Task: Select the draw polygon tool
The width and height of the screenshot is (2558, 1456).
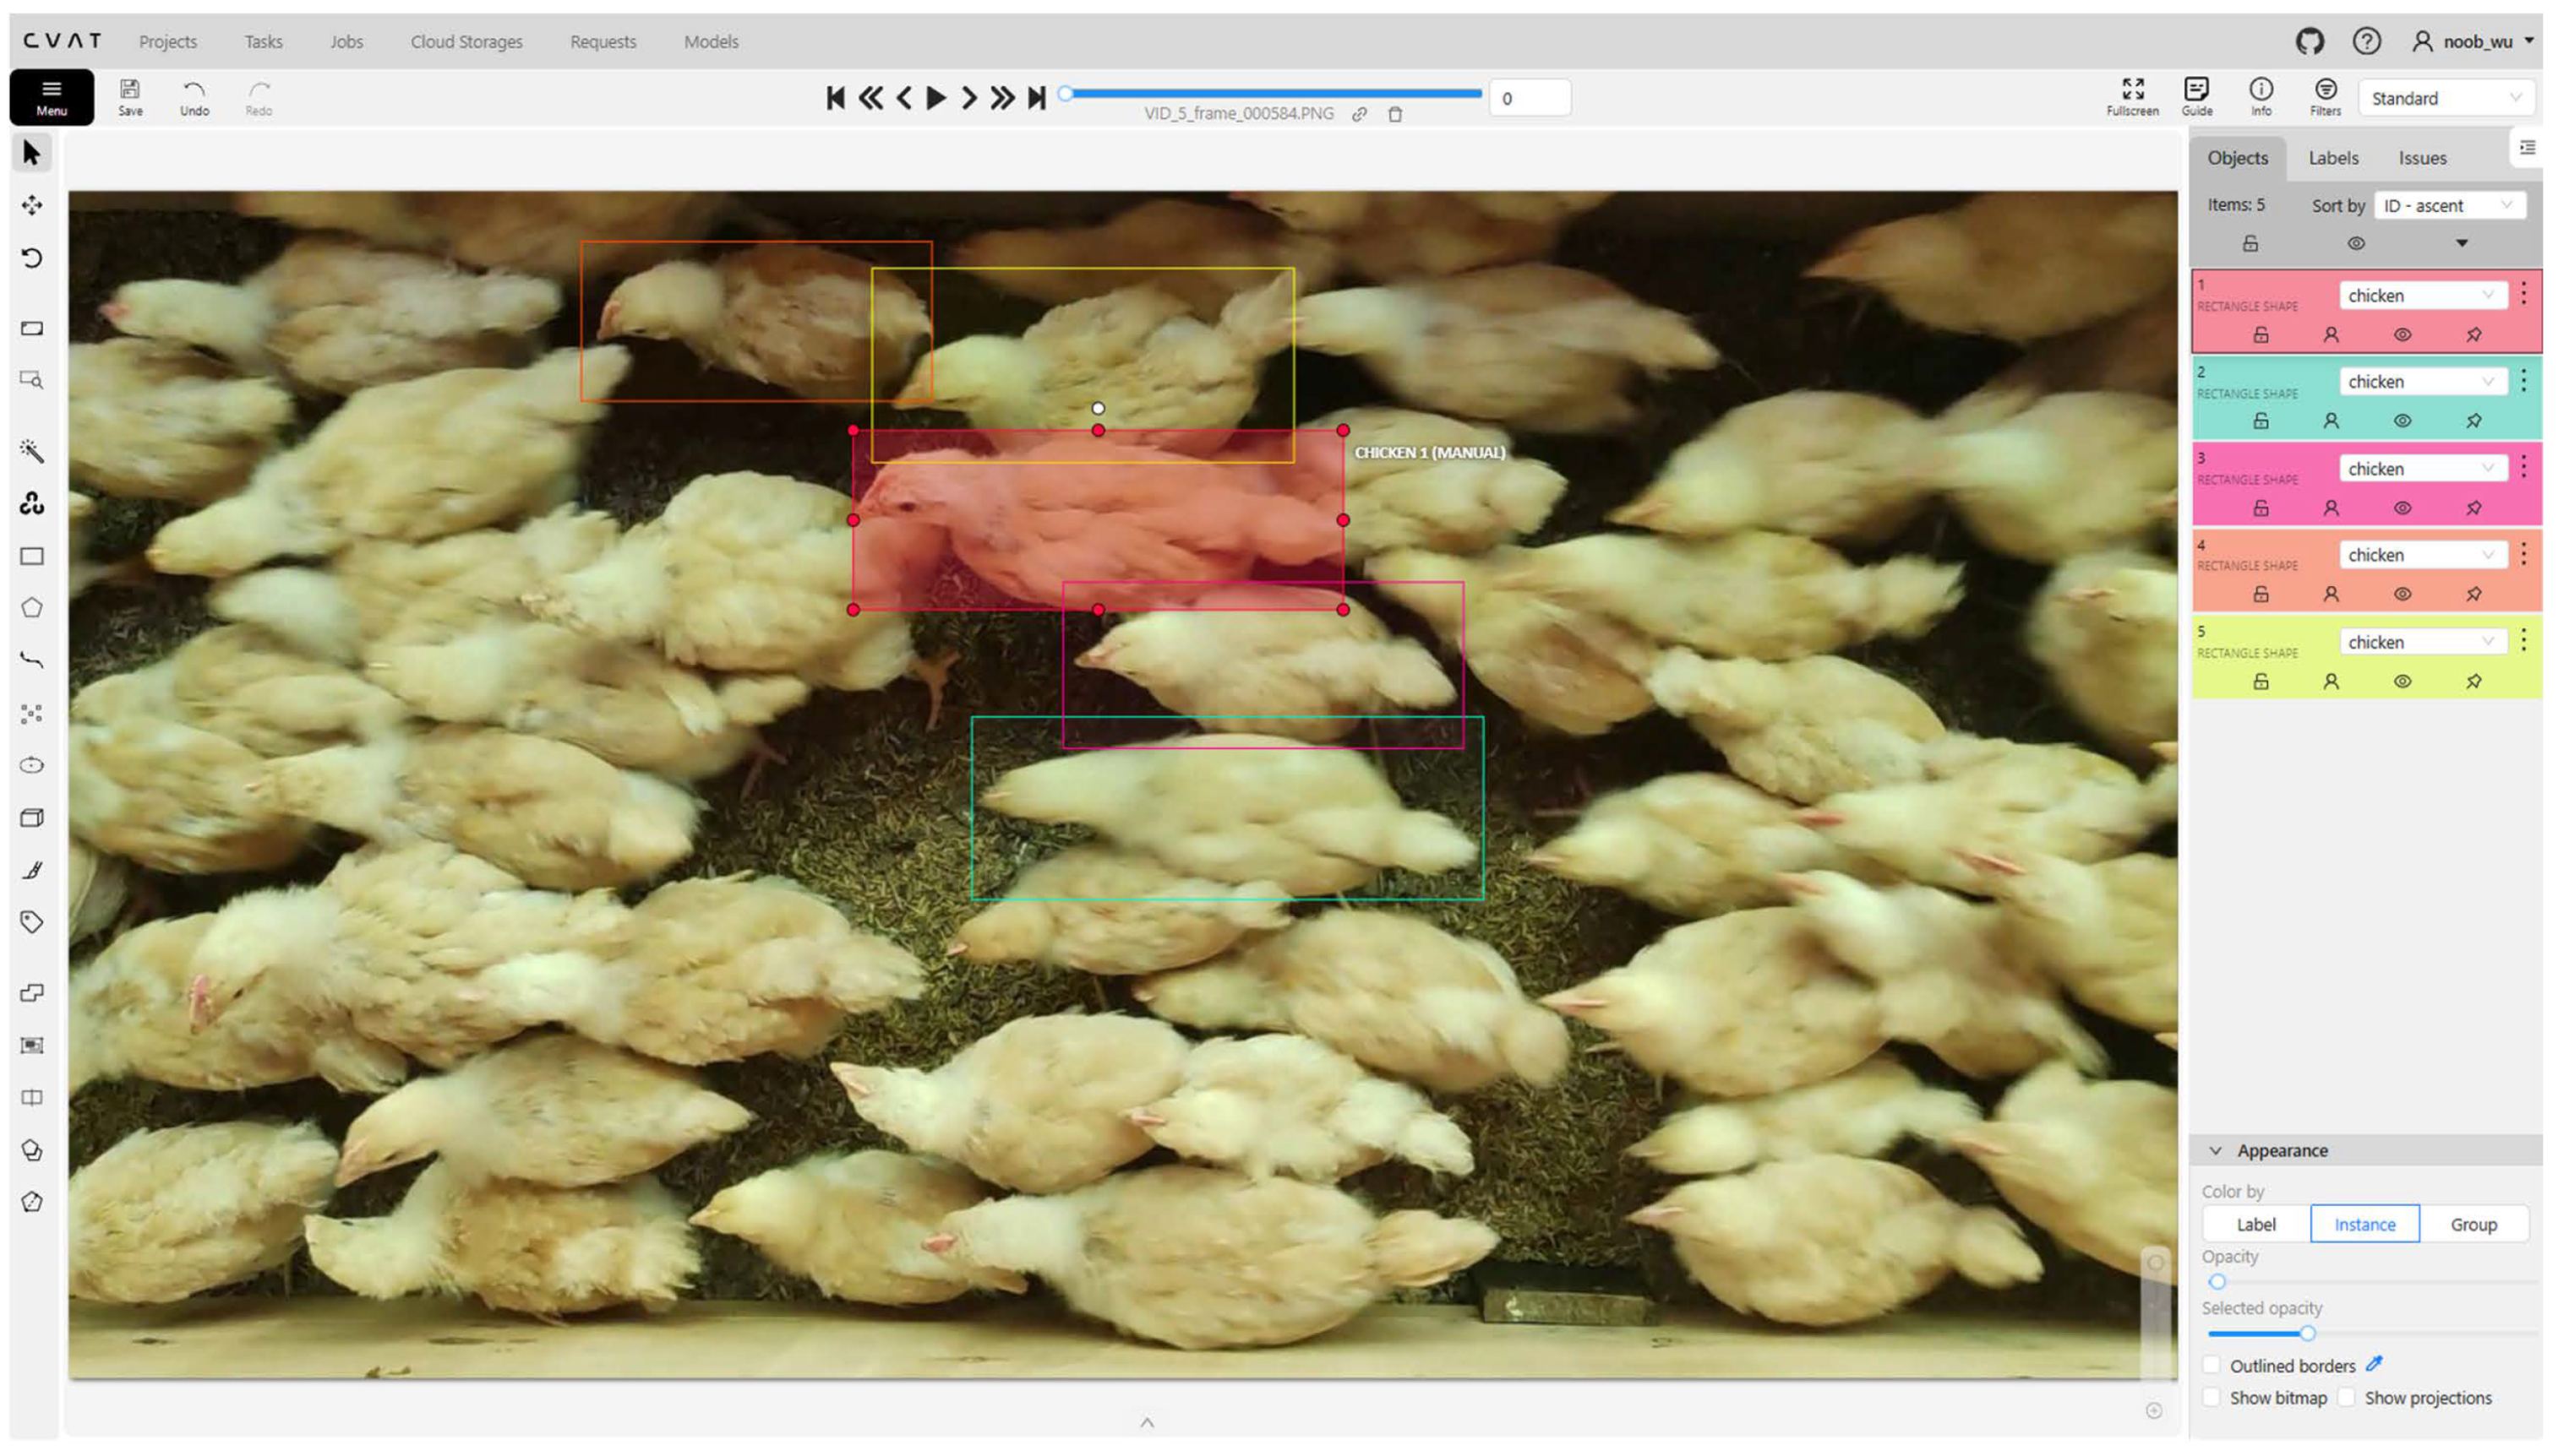Action: click(x=32, y=608)
